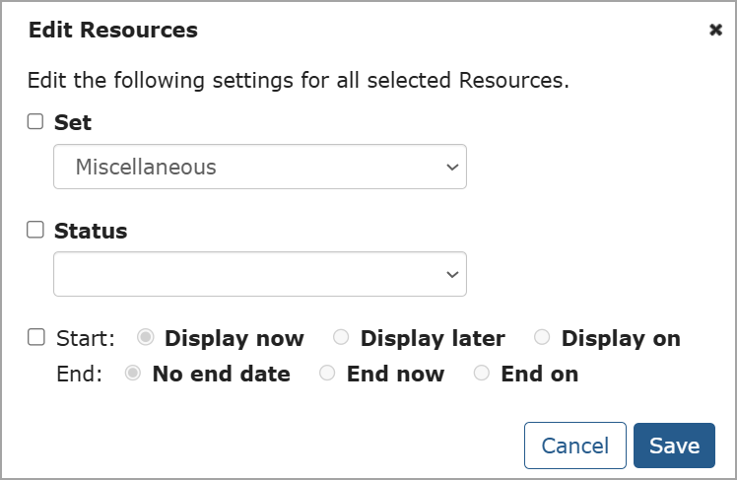
Task: Click the Start: label text
Action: tap(86, 338)
